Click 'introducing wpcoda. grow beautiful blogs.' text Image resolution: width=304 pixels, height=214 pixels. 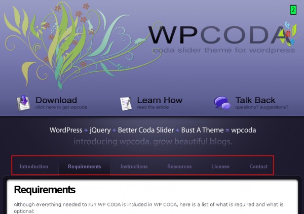153,142
